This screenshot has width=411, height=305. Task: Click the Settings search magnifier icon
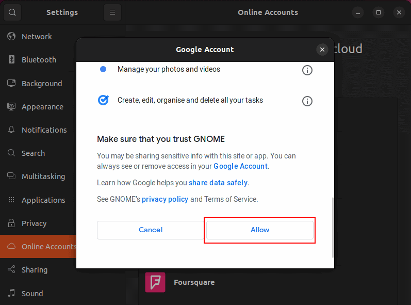[12, 12]
